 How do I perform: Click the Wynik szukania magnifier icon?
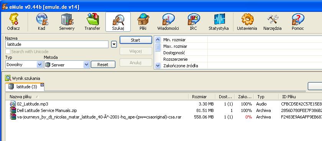(x=8, y=78)
